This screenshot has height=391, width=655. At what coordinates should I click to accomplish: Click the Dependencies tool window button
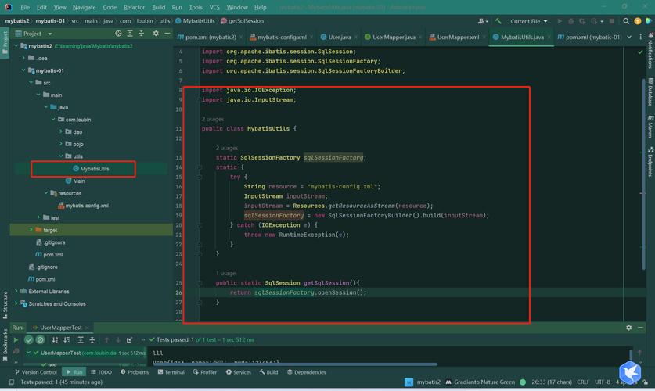point(307,371)
